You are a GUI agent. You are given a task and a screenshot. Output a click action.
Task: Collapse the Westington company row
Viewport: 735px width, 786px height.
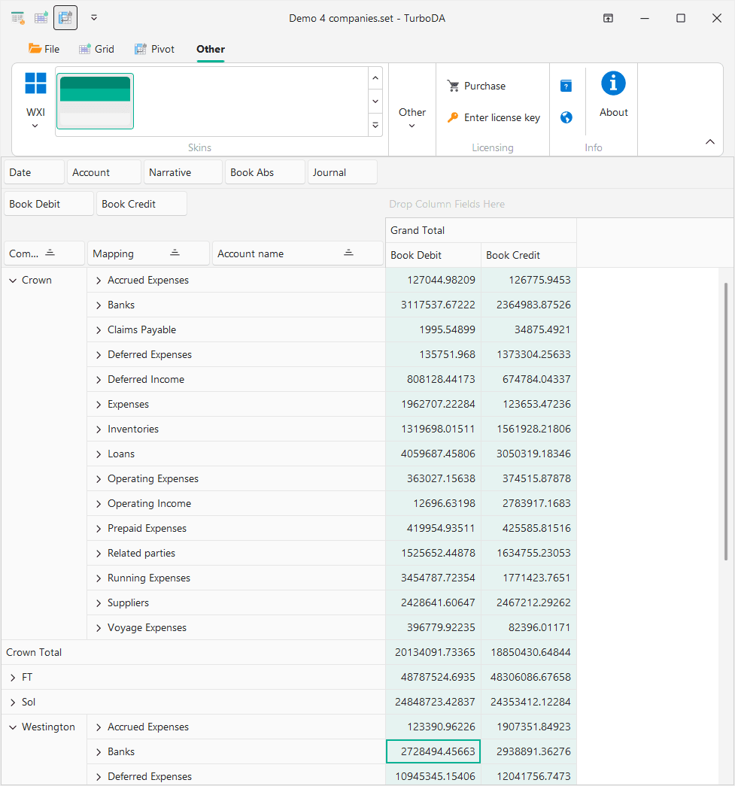coord(13,727)
